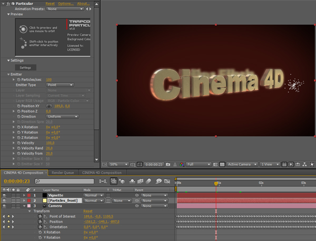Collapse the Emitter section

(8, 74)
